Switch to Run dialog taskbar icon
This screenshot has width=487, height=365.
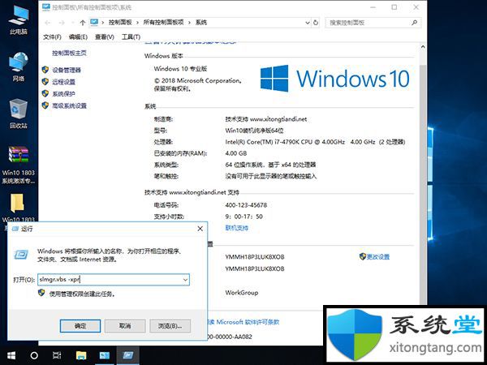coord(127,355)
